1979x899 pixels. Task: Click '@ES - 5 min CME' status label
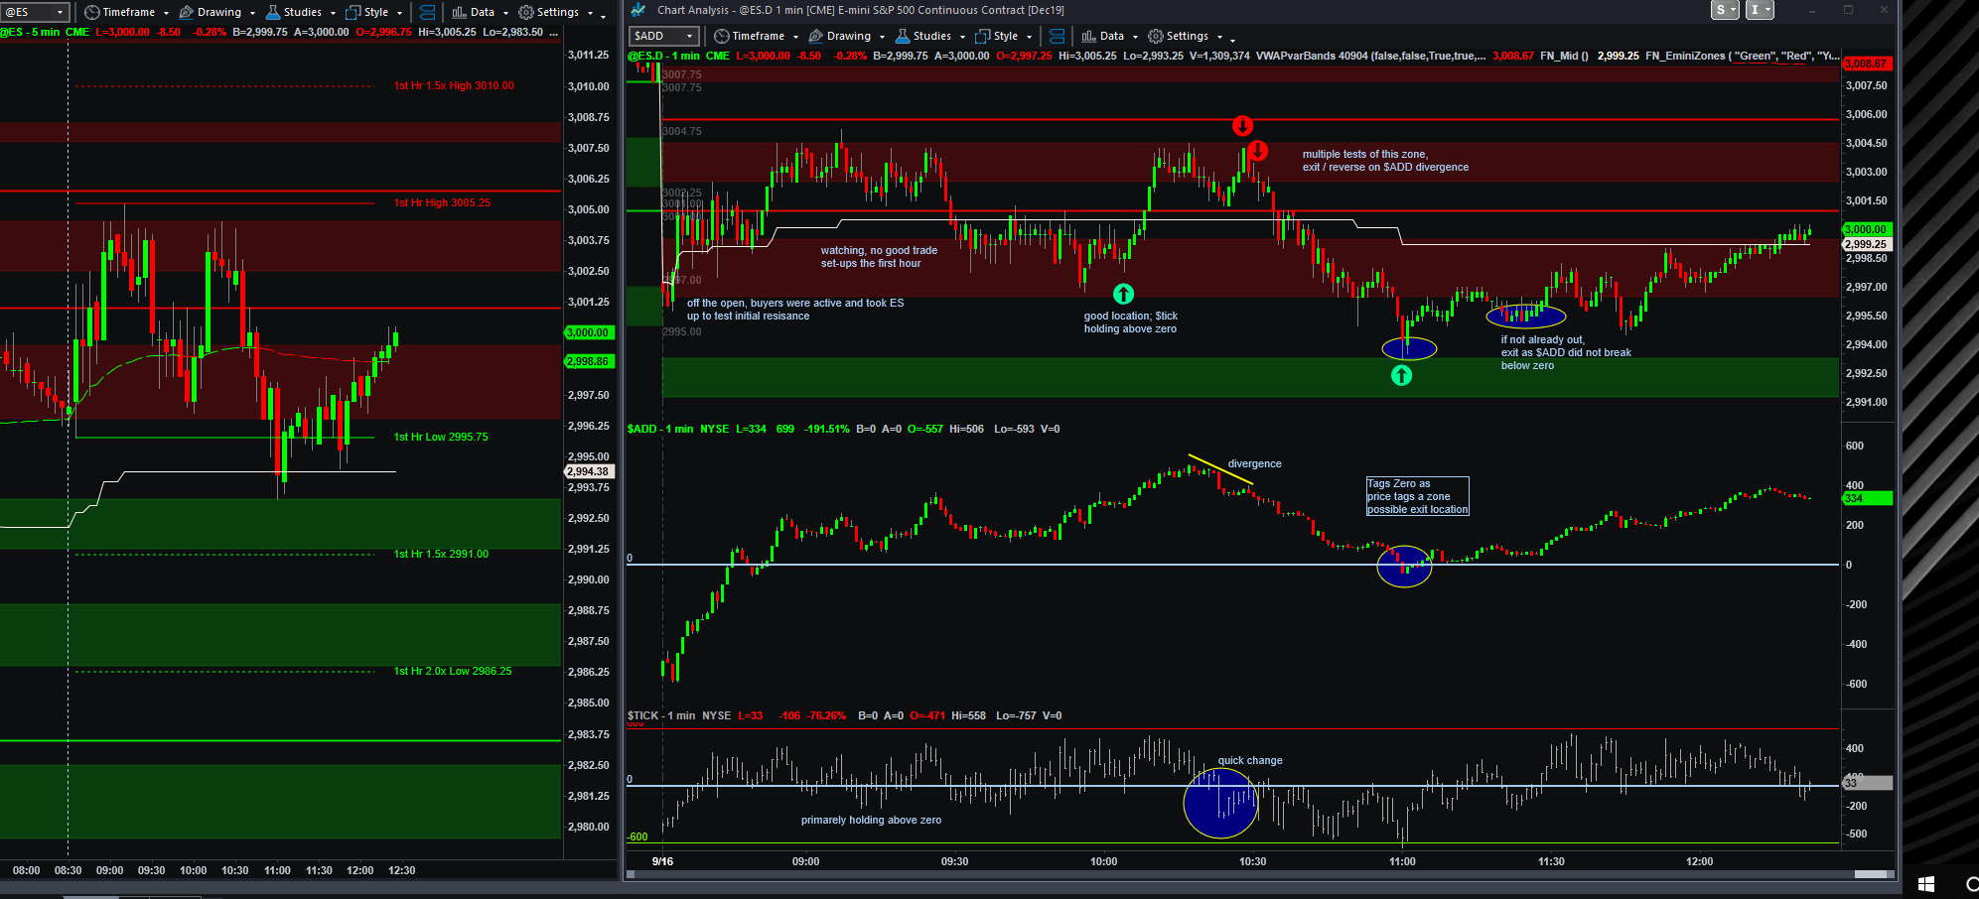(45, 32)
